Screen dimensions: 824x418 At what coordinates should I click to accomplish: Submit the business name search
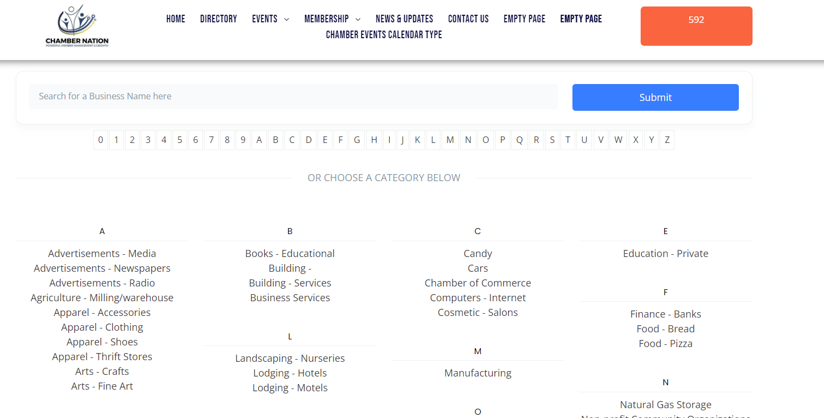click(x=655, y=97)
